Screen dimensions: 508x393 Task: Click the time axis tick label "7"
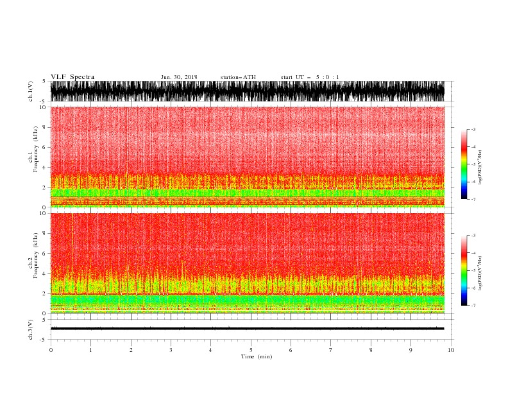(331, 350)
